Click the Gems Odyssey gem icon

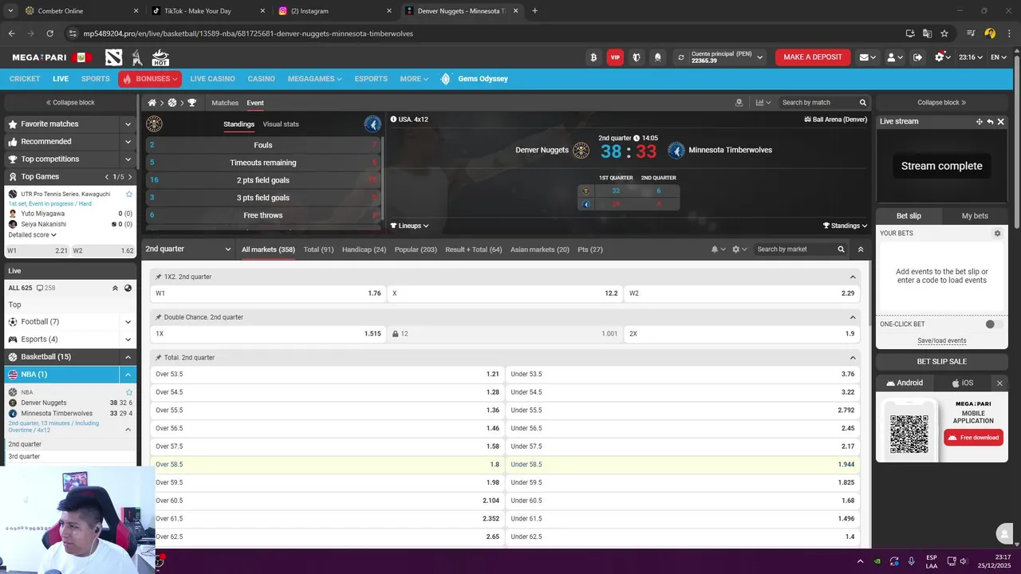(x=445, y=79)
